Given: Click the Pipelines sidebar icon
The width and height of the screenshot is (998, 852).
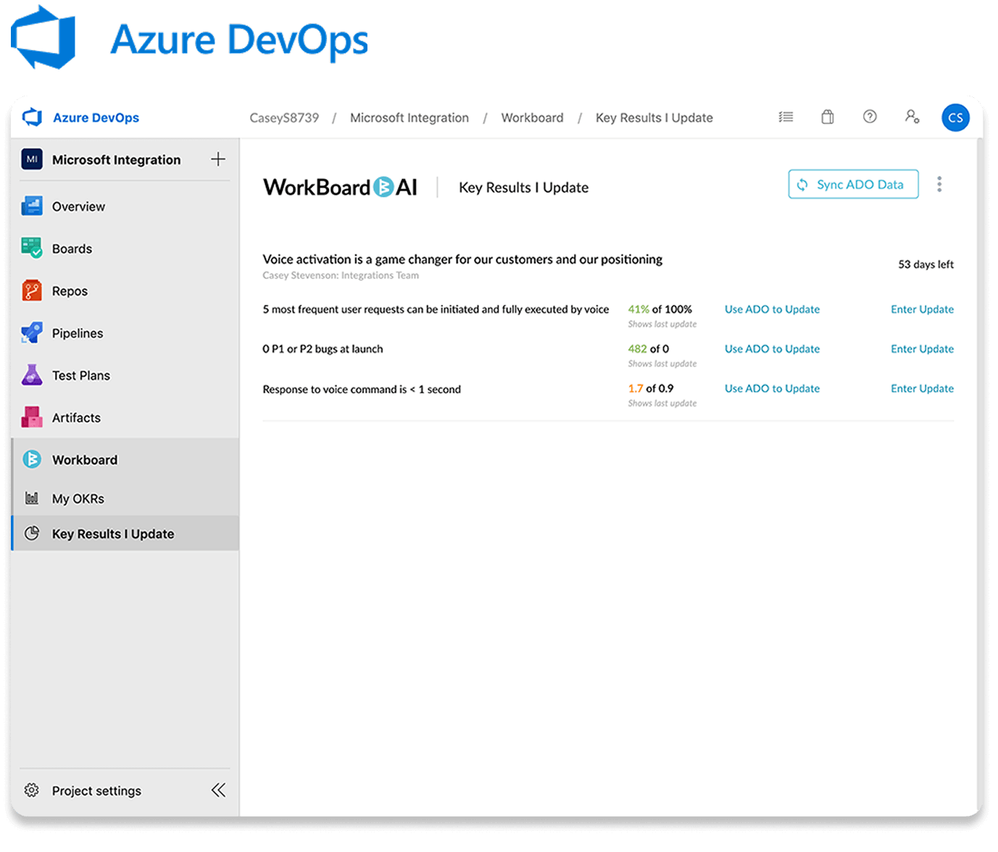Looking at the screenshot, I should tap(32, 333).
